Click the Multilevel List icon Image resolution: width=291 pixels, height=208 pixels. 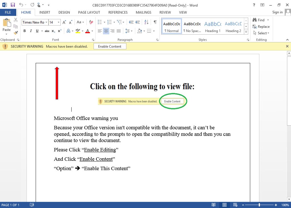pos(119,22)
